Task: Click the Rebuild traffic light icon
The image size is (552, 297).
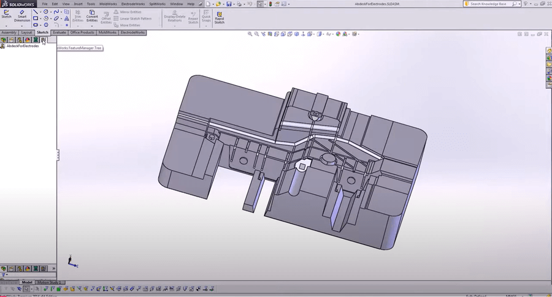Action: click(270, 4)
